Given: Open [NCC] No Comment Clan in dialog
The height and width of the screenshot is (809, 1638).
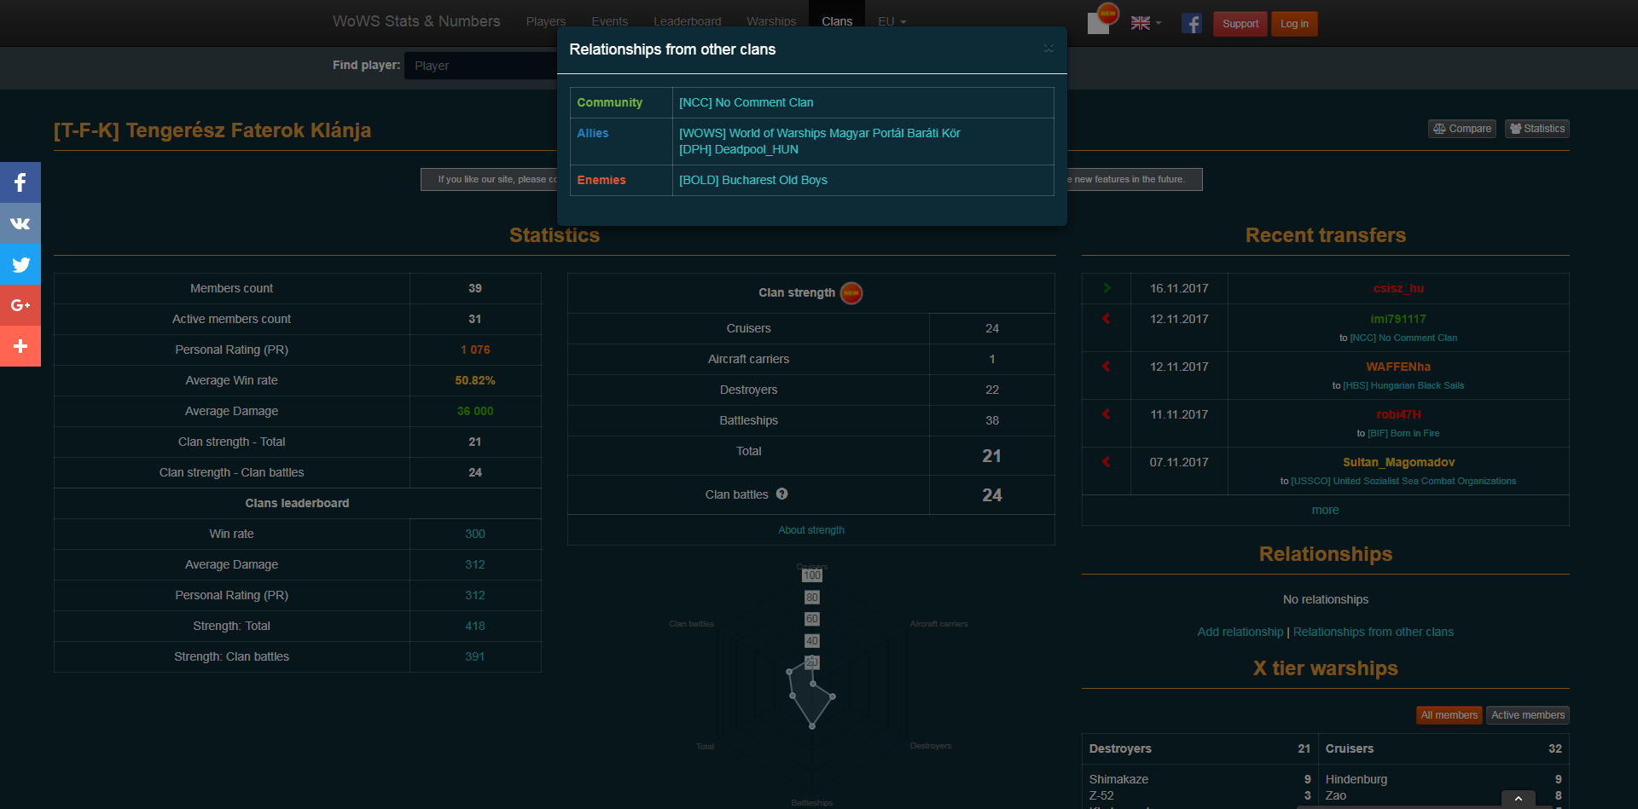Looking at the screenshot, I should pos(746,102).
